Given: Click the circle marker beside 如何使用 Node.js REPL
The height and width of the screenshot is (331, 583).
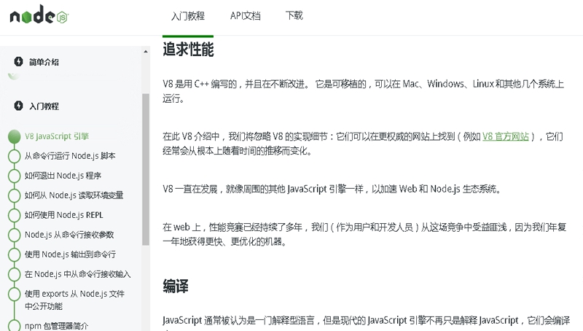Looking at the screenshot, I should coord(14,215).
